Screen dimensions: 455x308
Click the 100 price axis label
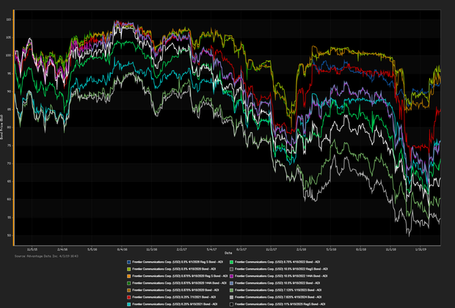click(8, 56)
